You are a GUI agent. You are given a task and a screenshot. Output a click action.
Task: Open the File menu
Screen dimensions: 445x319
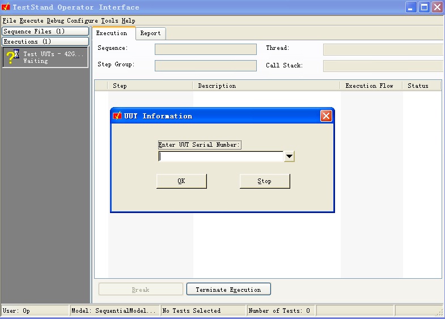click(9, 21)
